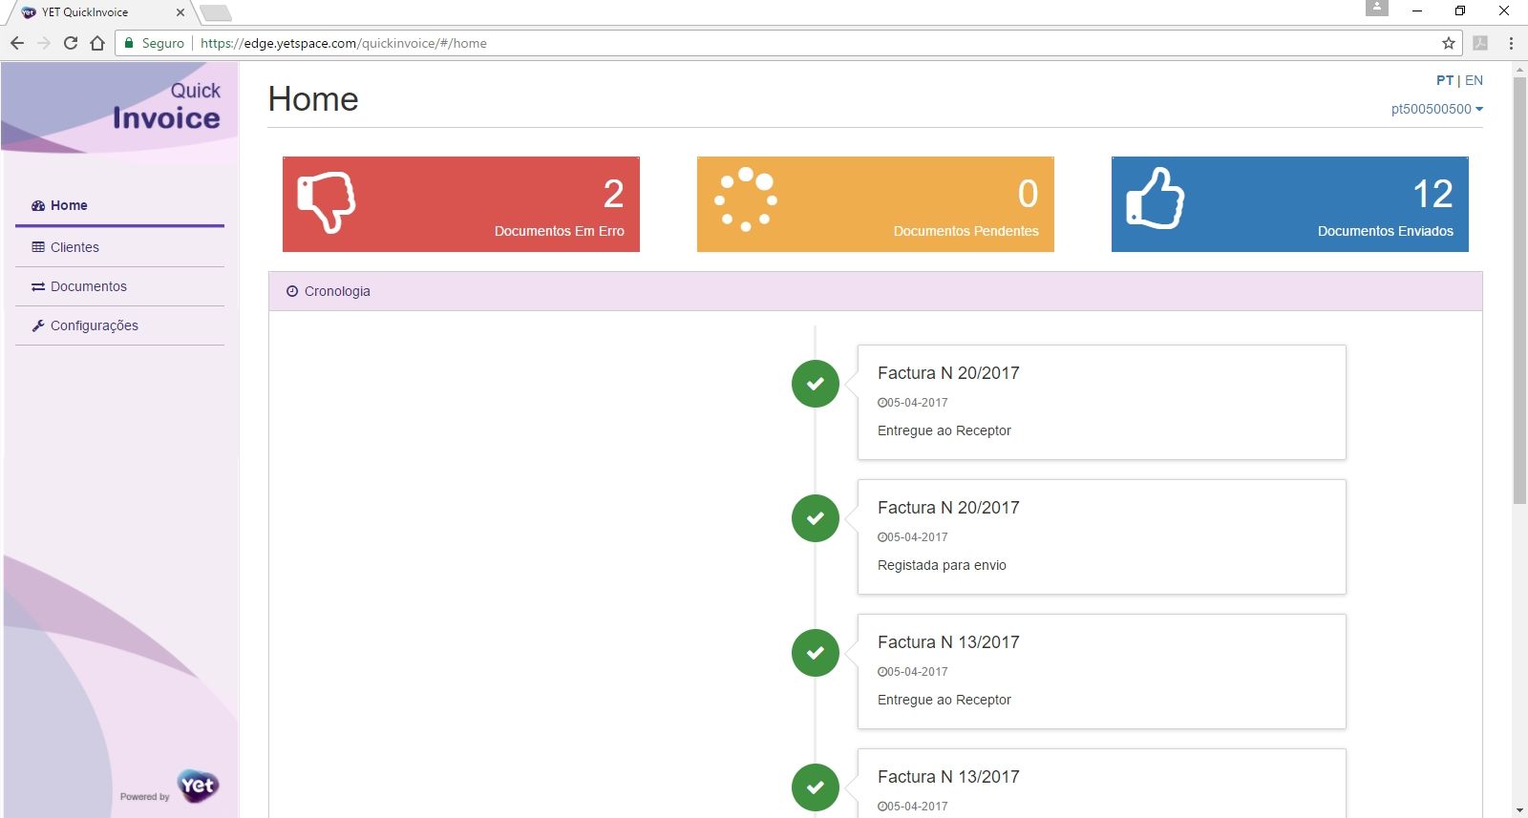Switch language to PT

[1444, 80]
